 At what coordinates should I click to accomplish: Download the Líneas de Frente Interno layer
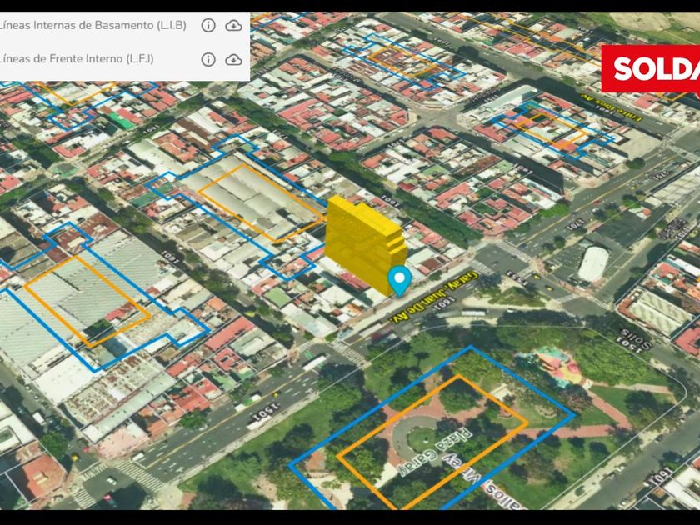point(233,59)
